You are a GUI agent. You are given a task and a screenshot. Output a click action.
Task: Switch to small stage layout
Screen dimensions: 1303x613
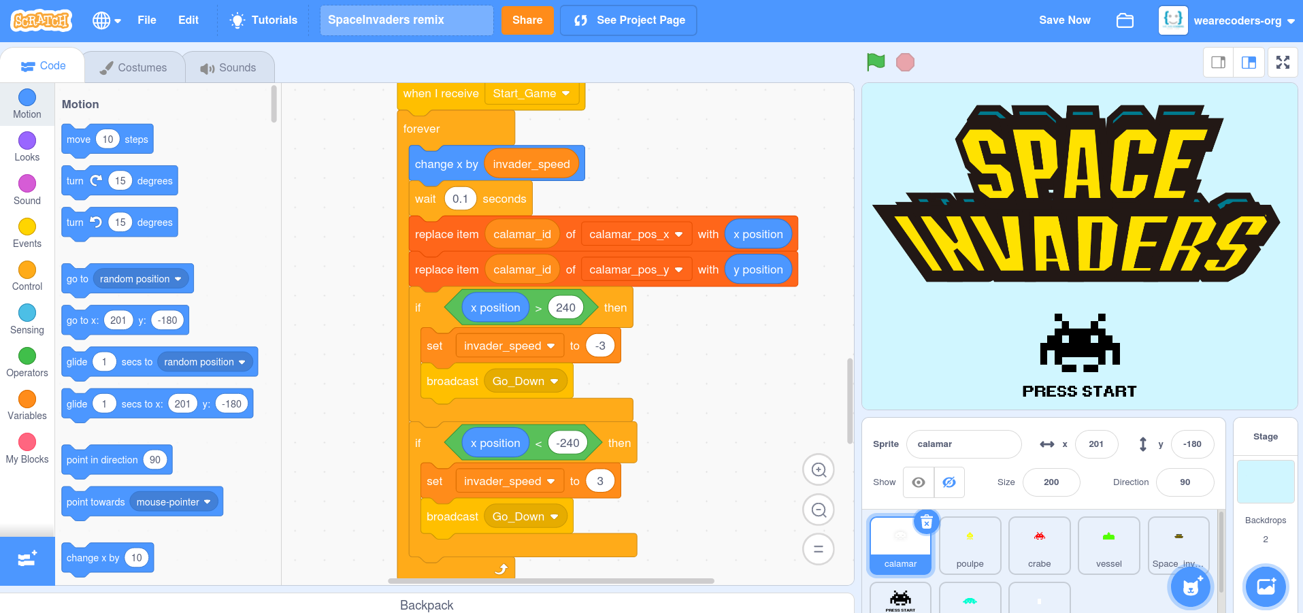coord(1218,63)
